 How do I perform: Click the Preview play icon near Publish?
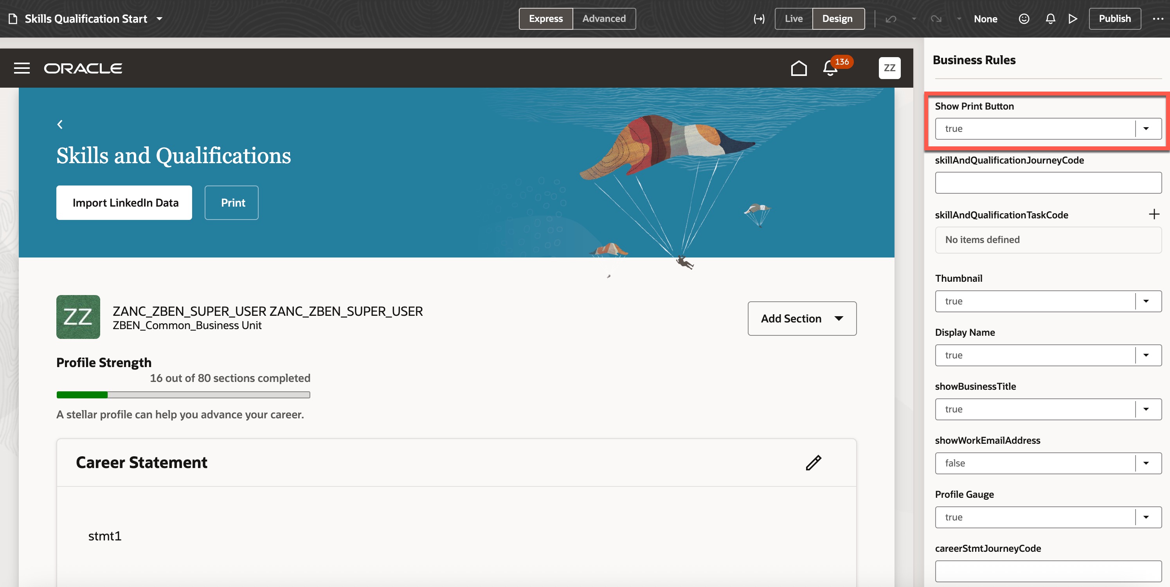pyautogui.click(x=1072, y=19)
